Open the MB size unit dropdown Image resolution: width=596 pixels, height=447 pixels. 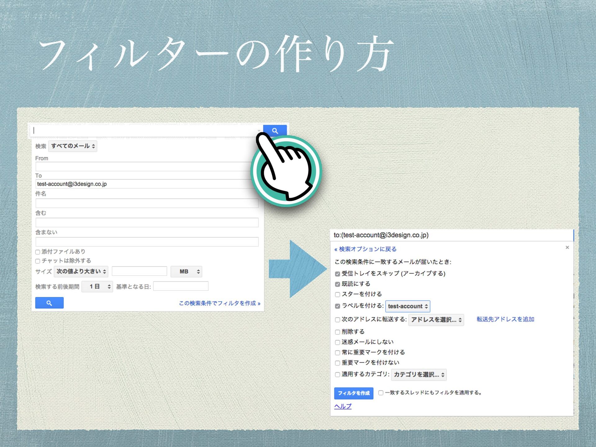186,272
